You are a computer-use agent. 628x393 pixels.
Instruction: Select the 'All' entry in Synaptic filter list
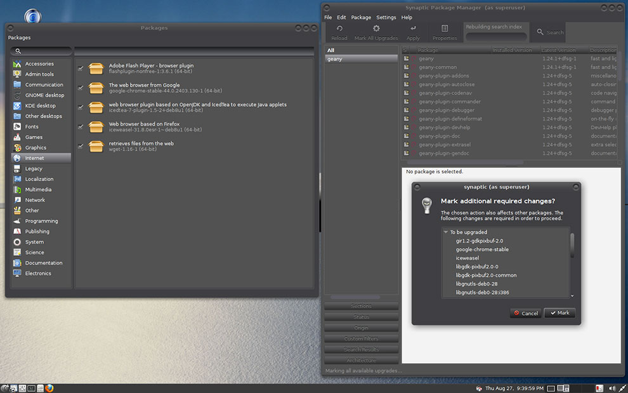[x=362, y=50]
